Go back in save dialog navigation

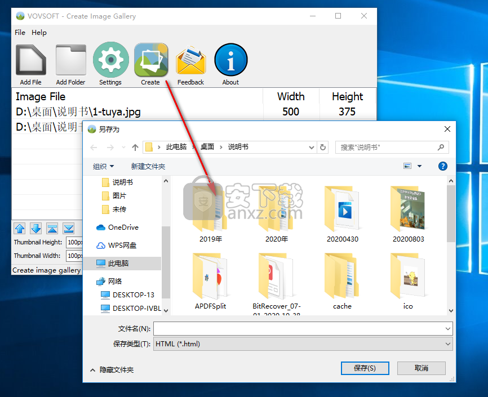tap(94, 148)
